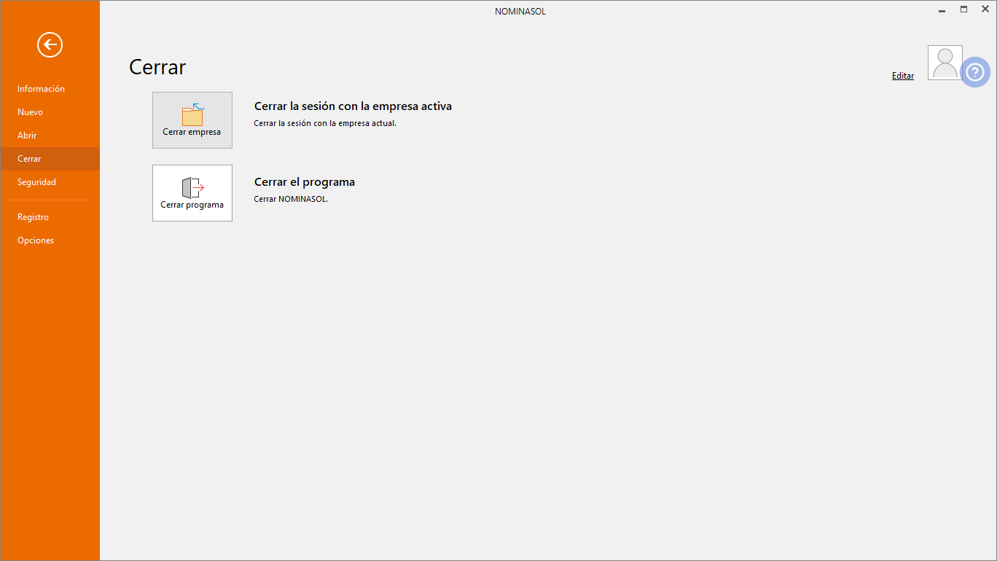Click the description 'Cerrar la sesión con la empresa actual.'
This screenshot has height=561, width=997.
click(x=325, y=123)
